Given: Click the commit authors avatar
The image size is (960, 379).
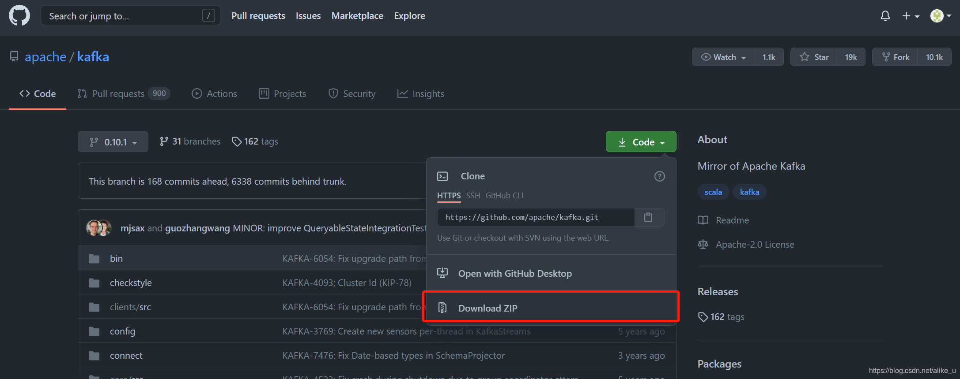Looking at the screenshot, I should tap(98, 228).
